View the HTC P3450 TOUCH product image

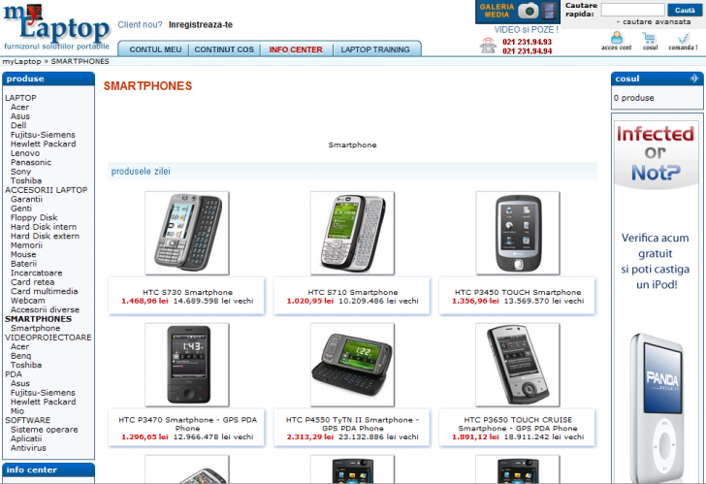pyautogui.click(x=518, y=233)
